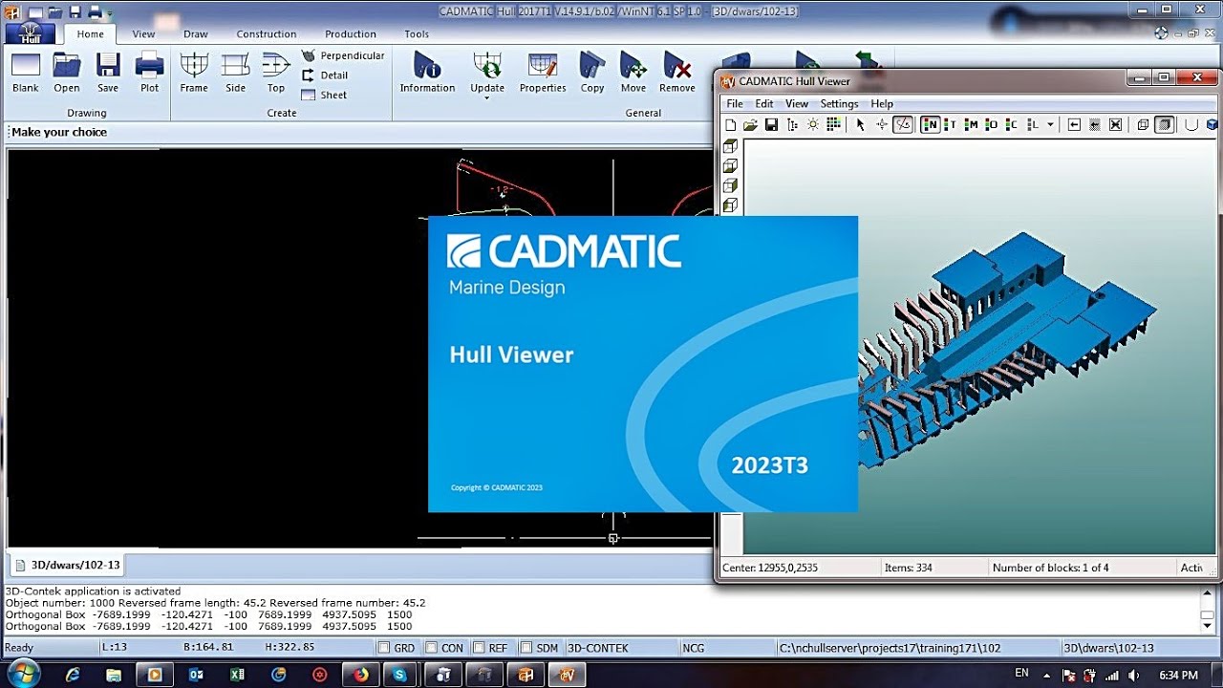Viewport: 1223px width, 688px height.
Task: Select the Move tool in General group
Action: tap(633, 73)
